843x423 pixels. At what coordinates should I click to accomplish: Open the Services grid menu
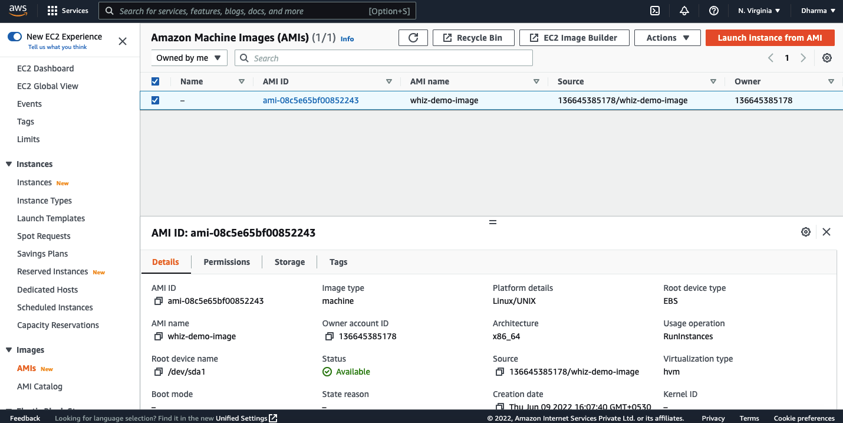68,11
